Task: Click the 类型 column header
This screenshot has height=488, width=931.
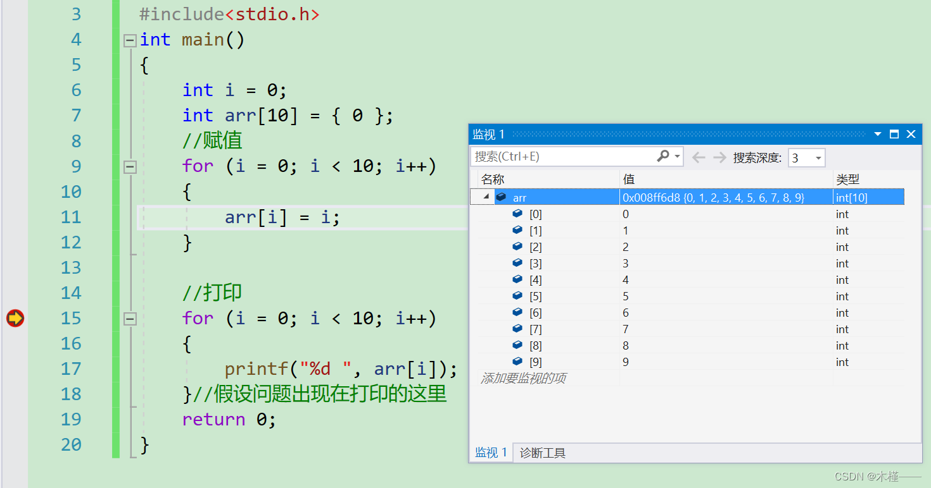Action: (868, 179)
